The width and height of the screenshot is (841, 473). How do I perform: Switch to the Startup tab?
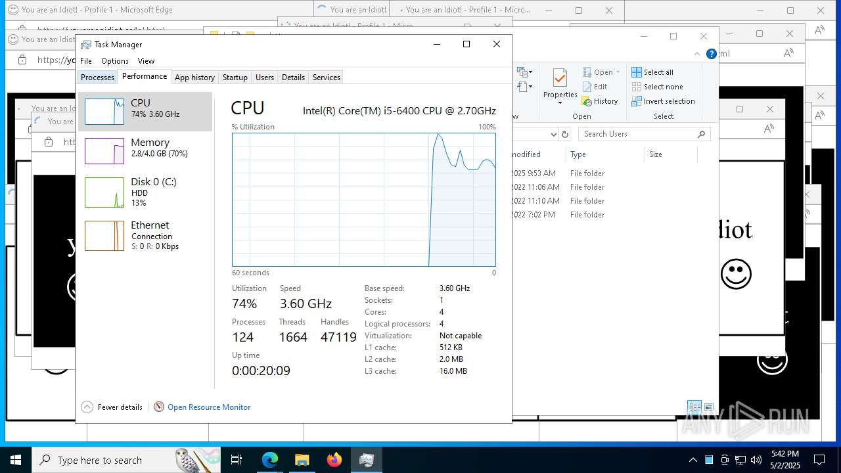[x=235, y=78]
